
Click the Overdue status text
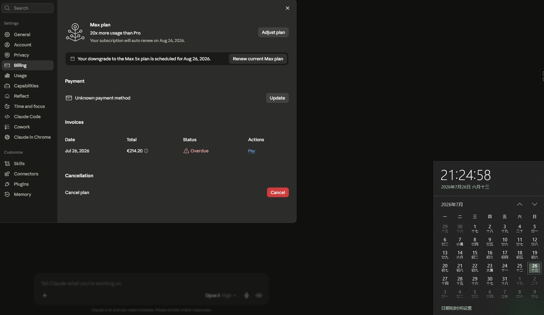(x=200, y=151)
